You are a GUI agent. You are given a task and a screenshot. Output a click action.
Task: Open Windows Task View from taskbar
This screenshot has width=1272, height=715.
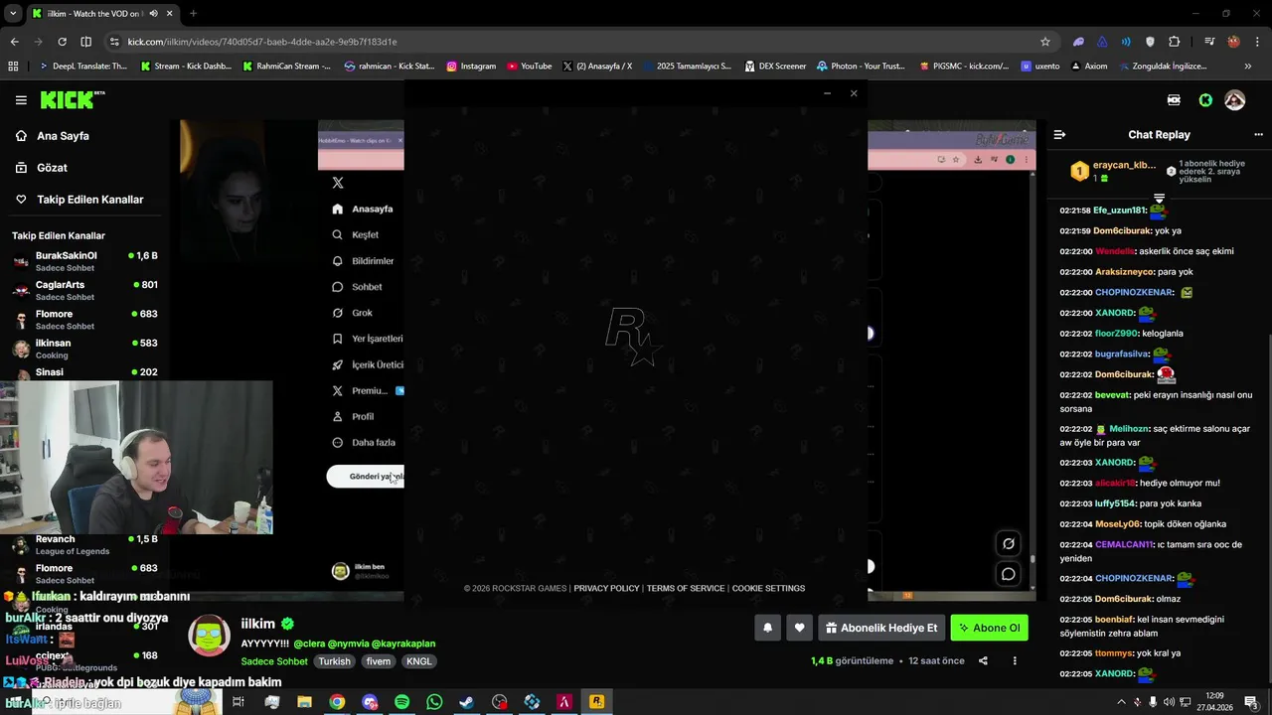[x=238, y=702]
